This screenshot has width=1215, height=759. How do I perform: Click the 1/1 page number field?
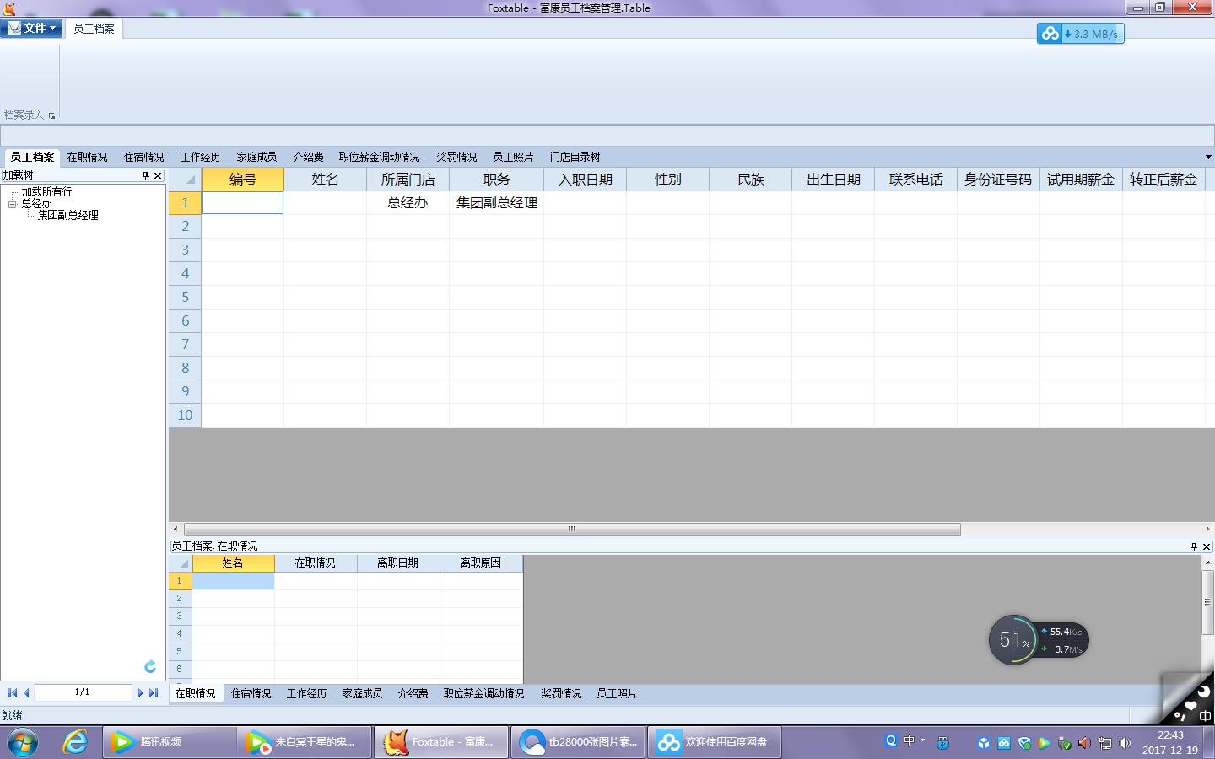pos(83,692)
